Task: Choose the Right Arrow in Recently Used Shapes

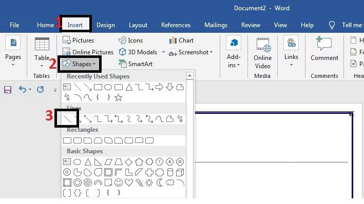Action: coord(159,87)
